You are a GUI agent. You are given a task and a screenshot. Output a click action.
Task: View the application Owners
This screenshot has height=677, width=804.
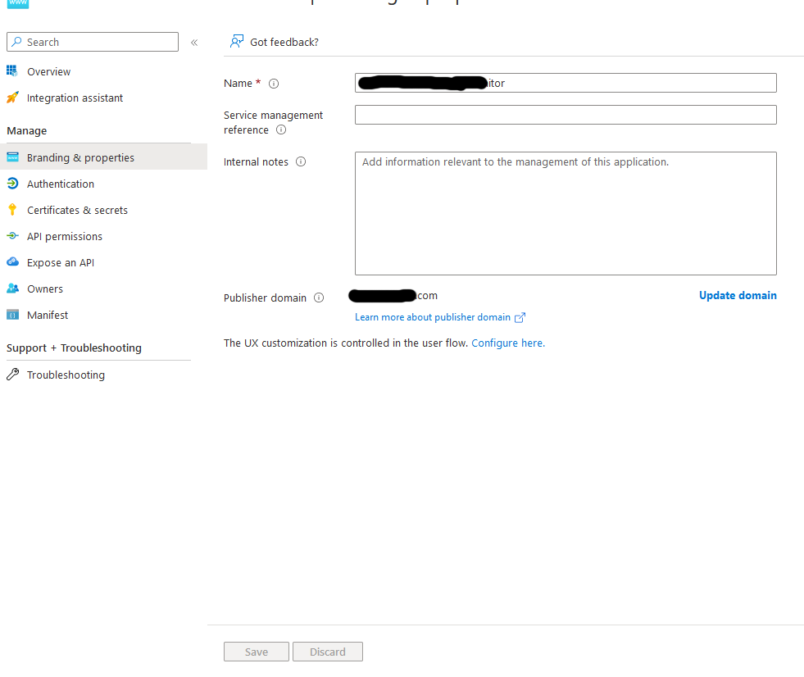[x=45, y=289]
